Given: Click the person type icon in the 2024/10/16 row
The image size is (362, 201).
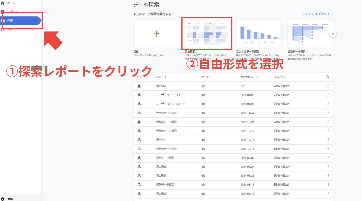Looking at the screenshot, I should 139,149.
